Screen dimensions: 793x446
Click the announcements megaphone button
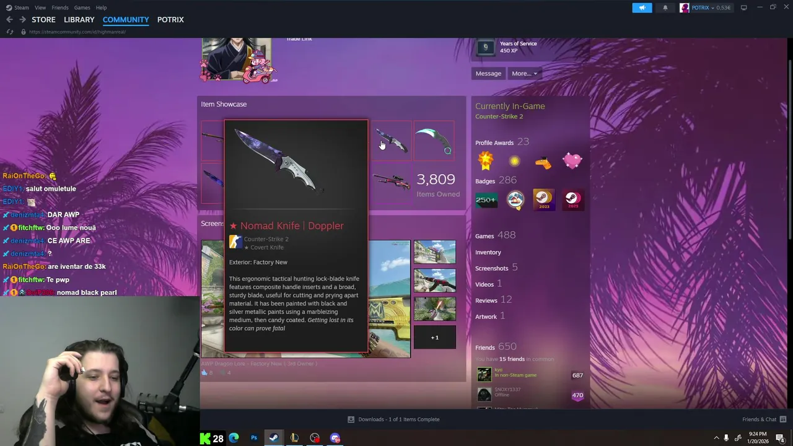[x=642, y=7]
